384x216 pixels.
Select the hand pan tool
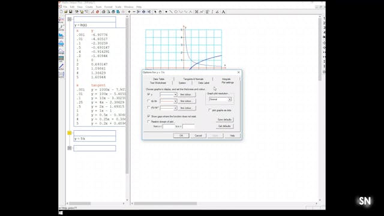(160, 12)
